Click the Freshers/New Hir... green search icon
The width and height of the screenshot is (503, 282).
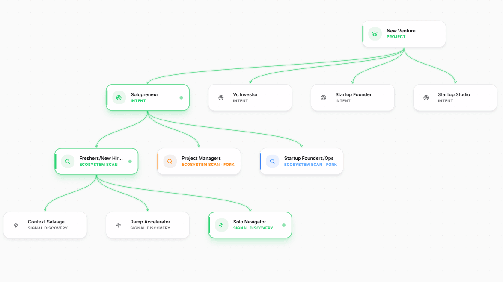[68, 162]
